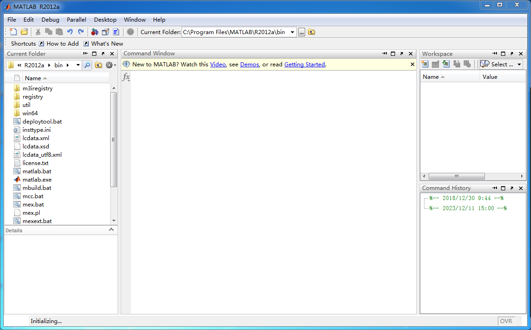
Task: Open the Window menu
Action: coord(135,20)
